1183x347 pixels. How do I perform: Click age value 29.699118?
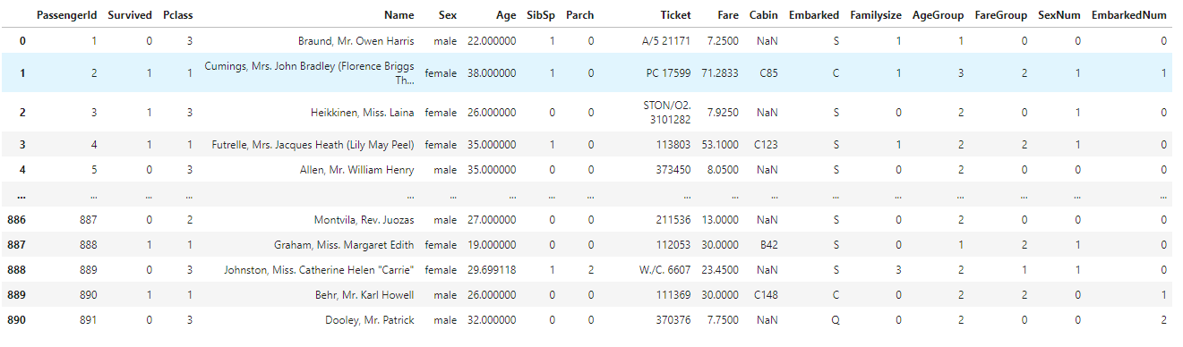pos(492,269)
